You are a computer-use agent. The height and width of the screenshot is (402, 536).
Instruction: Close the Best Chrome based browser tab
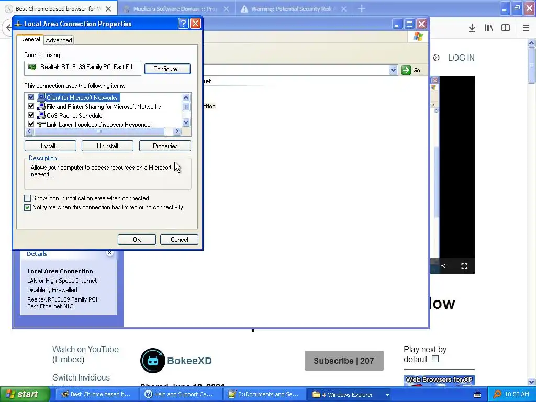pyautogui.click(x=108, y=9)
